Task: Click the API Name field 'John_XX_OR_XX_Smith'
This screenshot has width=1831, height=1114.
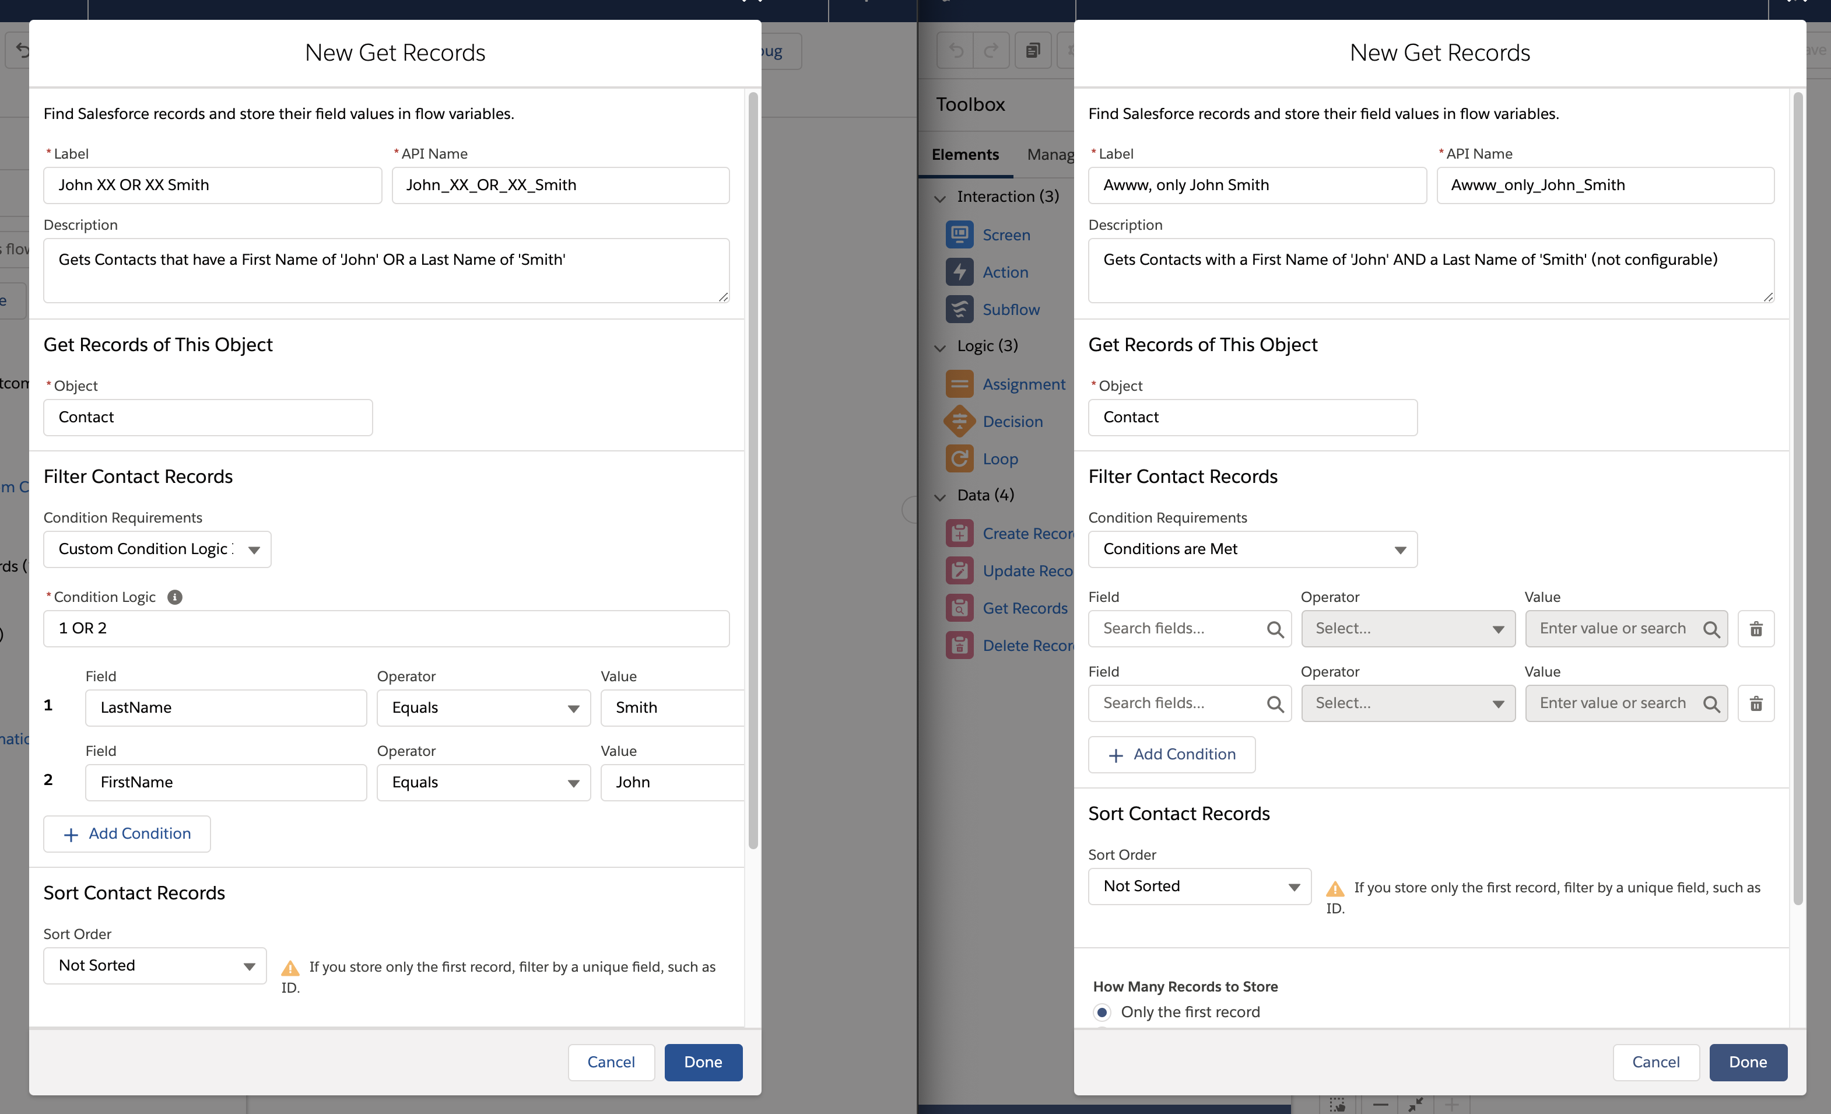Action: click(560, 185)
